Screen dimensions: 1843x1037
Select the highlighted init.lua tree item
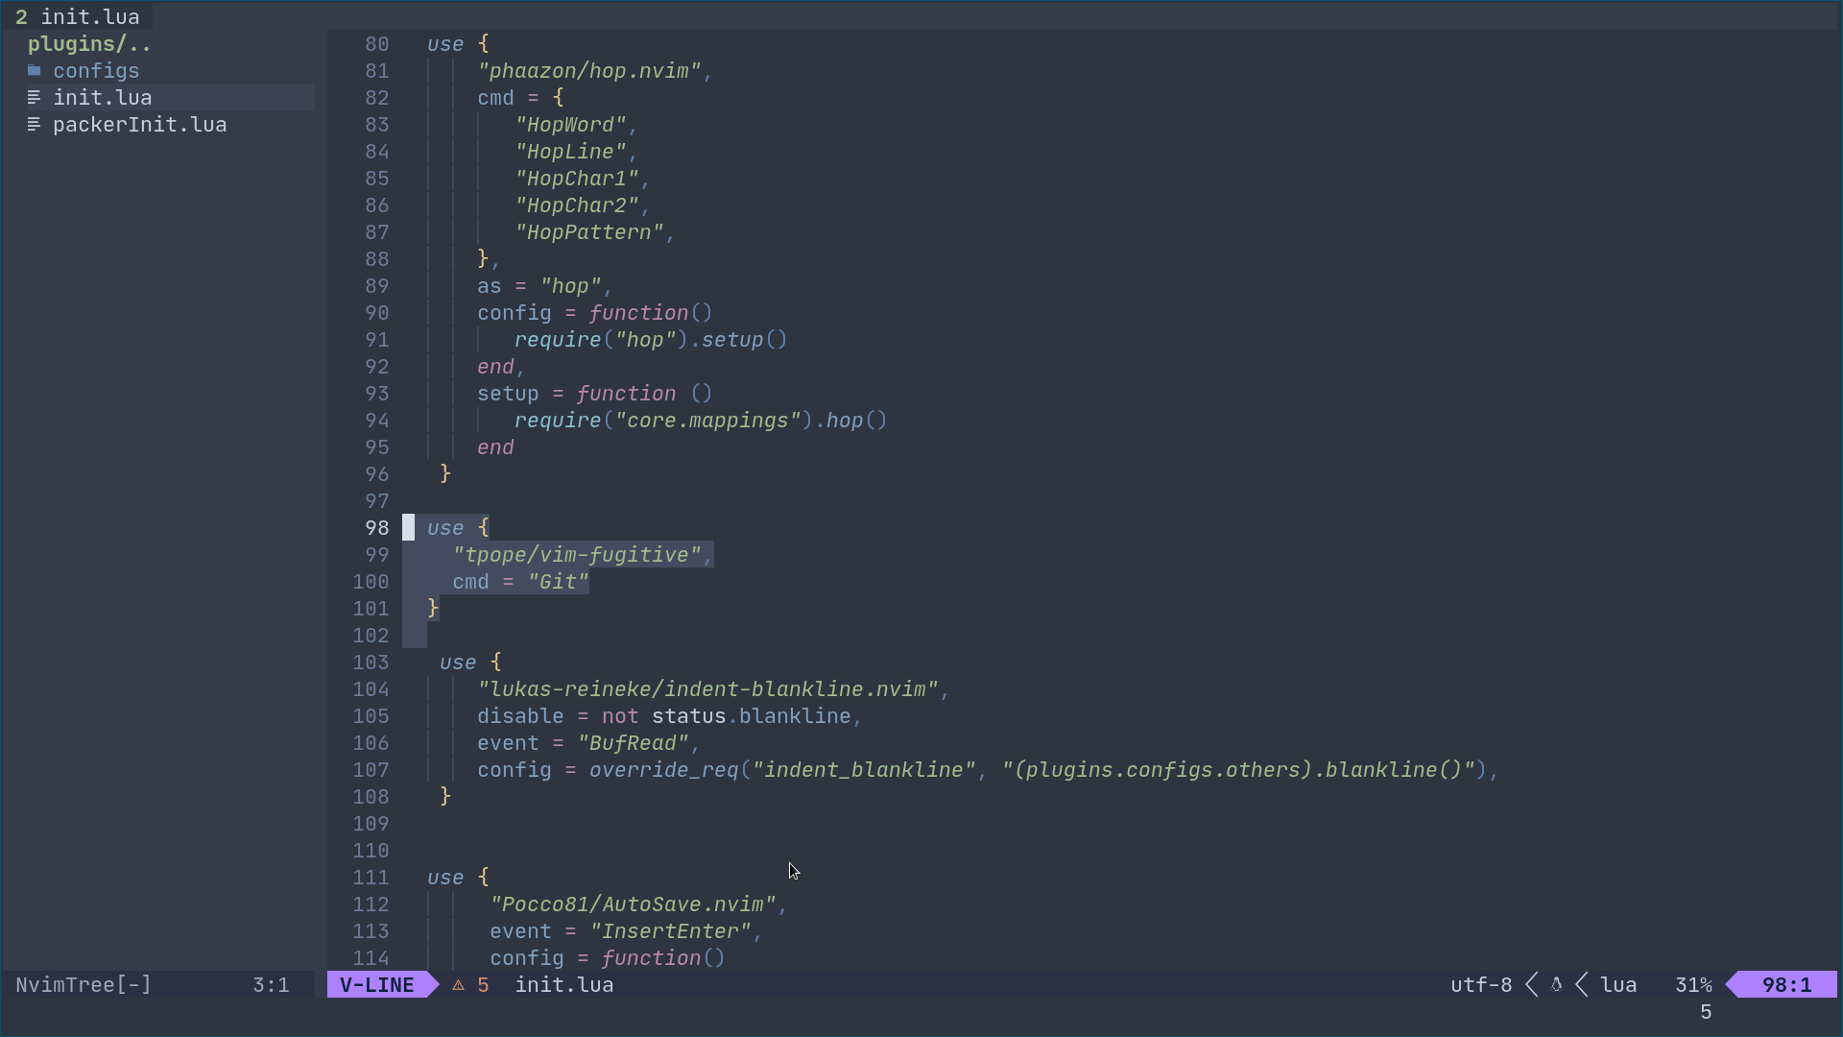(103, 97)
